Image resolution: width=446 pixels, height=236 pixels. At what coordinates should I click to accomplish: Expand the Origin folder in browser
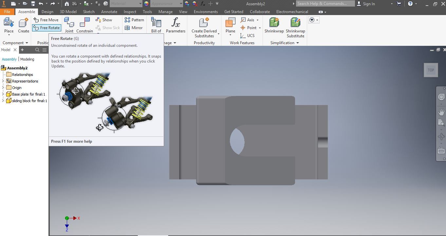pyautogui.click(x=3, y=88)
